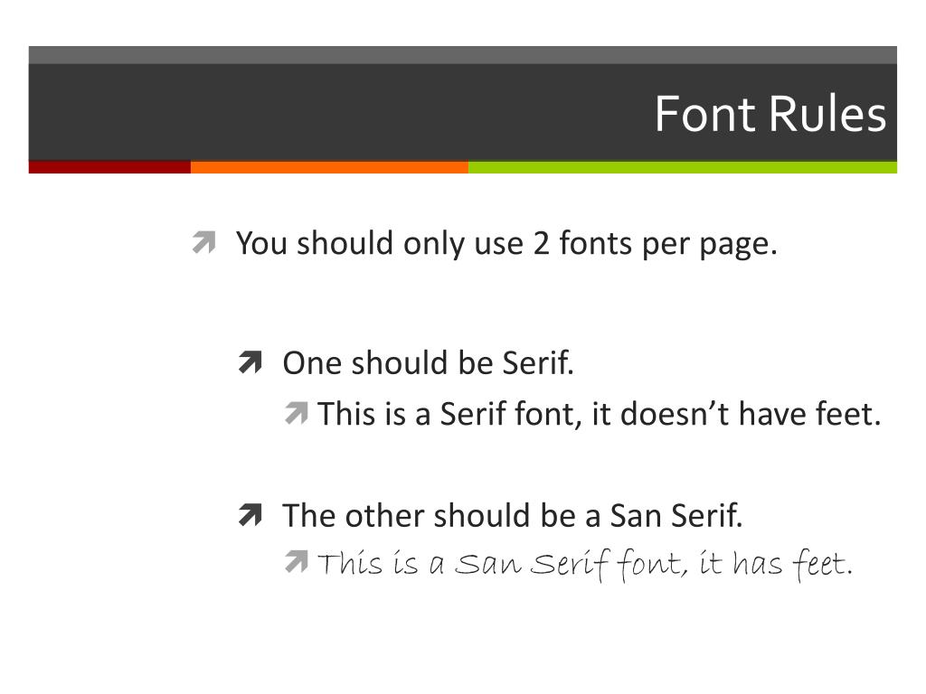
Task: Click the orange segment of accent bar
Action: [329, 167]
